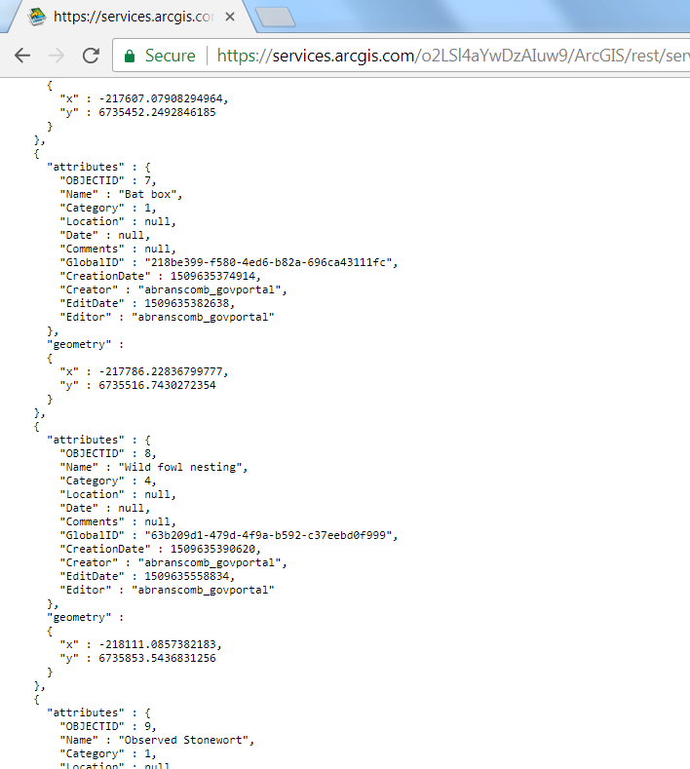Click "attributes" key above OBJECTID 7
This screenshot has height=769, width=690.
point(86,167)
